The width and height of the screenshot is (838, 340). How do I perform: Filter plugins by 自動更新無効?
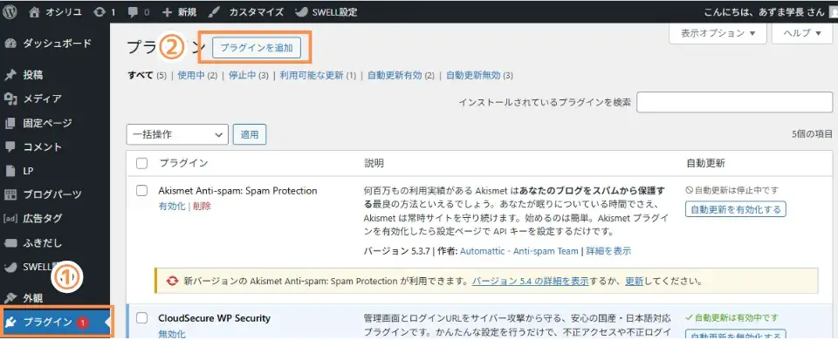coord(473,75)
